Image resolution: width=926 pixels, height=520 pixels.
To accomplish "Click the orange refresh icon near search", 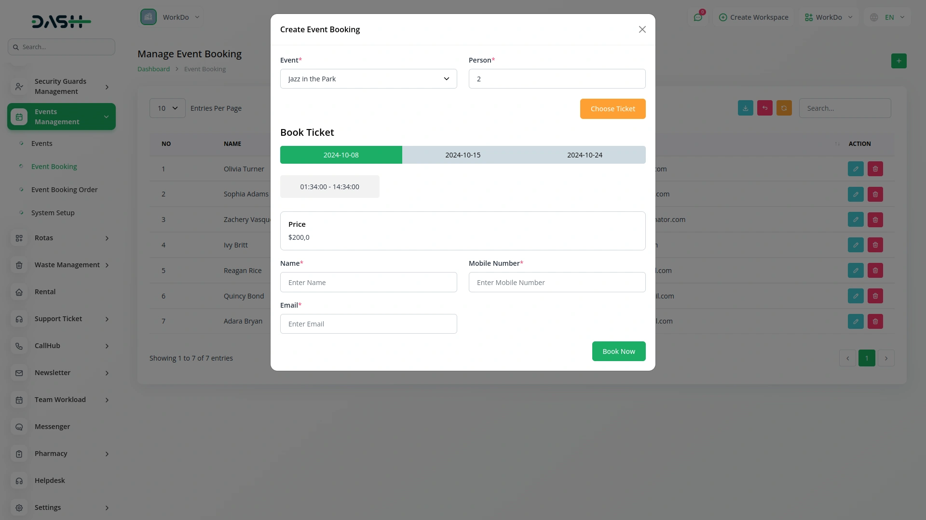I will coord(784,108).
